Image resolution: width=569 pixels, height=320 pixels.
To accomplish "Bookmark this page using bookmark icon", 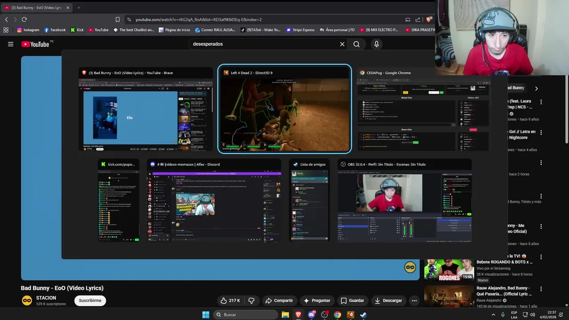I will point(117,20).
